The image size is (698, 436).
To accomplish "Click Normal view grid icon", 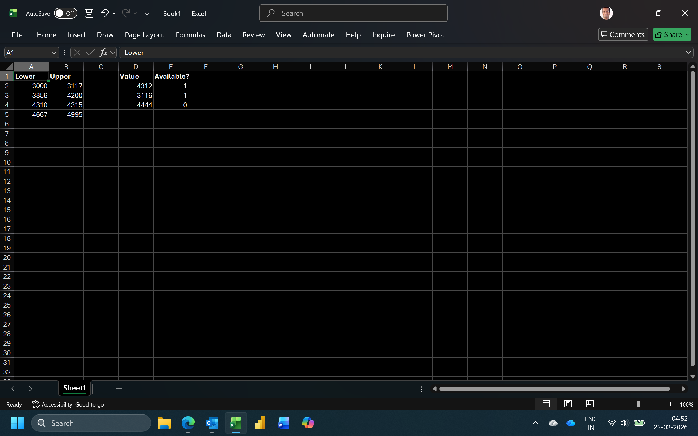I will pos(546,404).
